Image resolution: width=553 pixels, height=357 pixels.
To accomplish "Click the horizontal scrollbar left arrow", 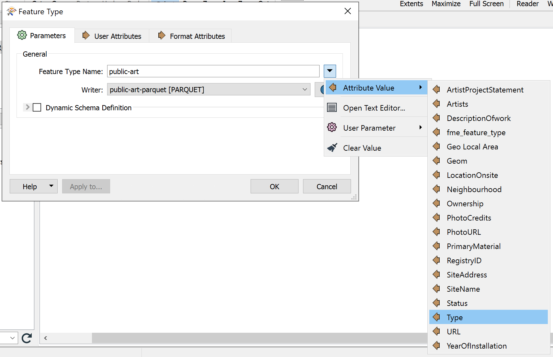I will tap(46, 338).
